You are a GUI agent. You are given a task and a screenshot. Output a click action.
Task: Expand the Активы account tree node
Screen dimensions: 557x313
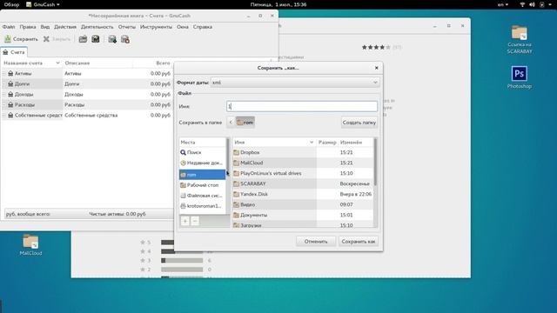pos(3,73)
